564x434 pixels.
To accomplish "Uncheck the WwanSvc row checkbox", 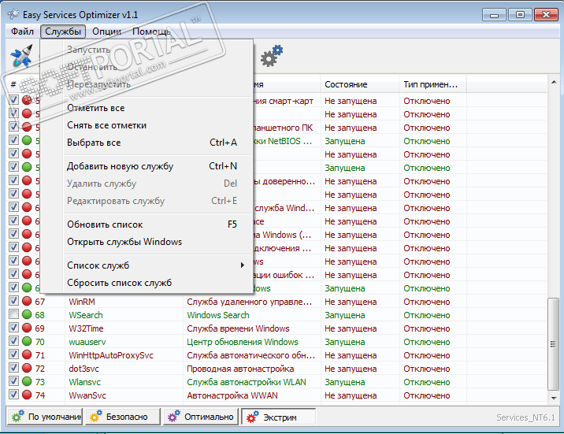I will (x=13, y=395).
